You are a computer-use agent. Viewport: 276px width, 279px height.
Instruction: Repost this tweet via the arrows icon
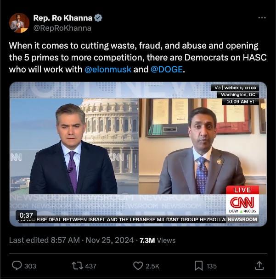[78, 266]
